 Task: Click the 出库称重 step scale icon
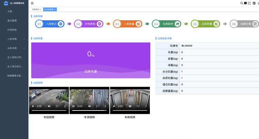(216, 24)
